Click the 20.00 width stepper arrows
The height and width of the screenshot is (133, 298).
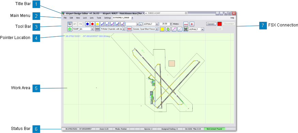tap(171, 24)
